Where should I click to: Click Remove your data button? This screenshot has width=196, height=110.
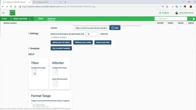pyautogui.click(x=103, y=42)
